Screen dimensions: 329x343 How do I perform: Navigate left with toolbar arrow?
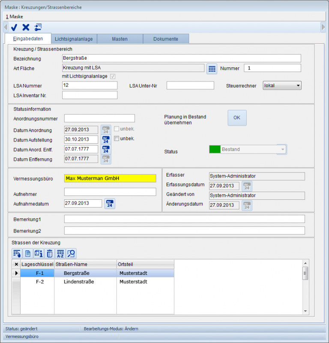[6, 27]
